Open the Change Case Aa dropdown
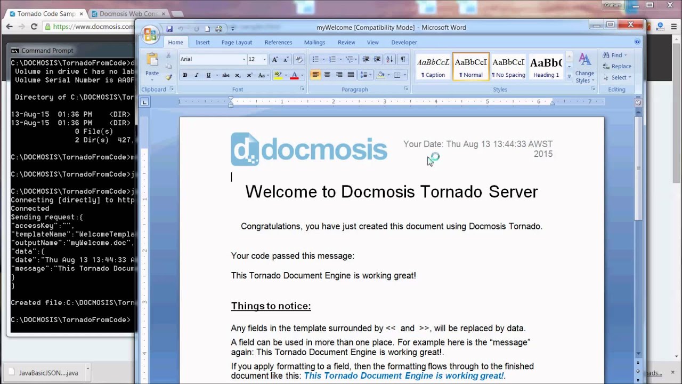Viewport: 682px width, 384px height. [263, 75]
